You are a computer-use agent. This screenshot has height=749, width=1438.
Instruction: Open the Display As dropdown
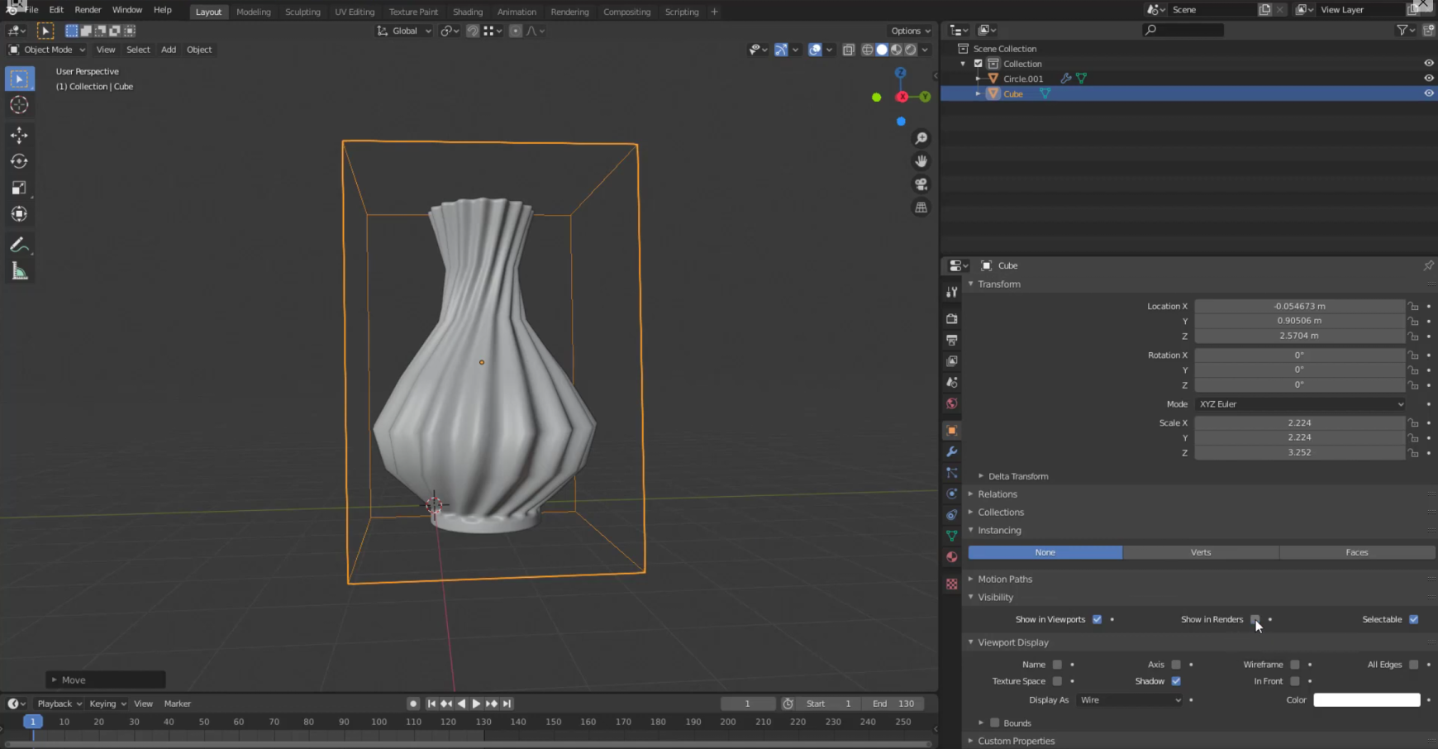(x=1130, y=700)
